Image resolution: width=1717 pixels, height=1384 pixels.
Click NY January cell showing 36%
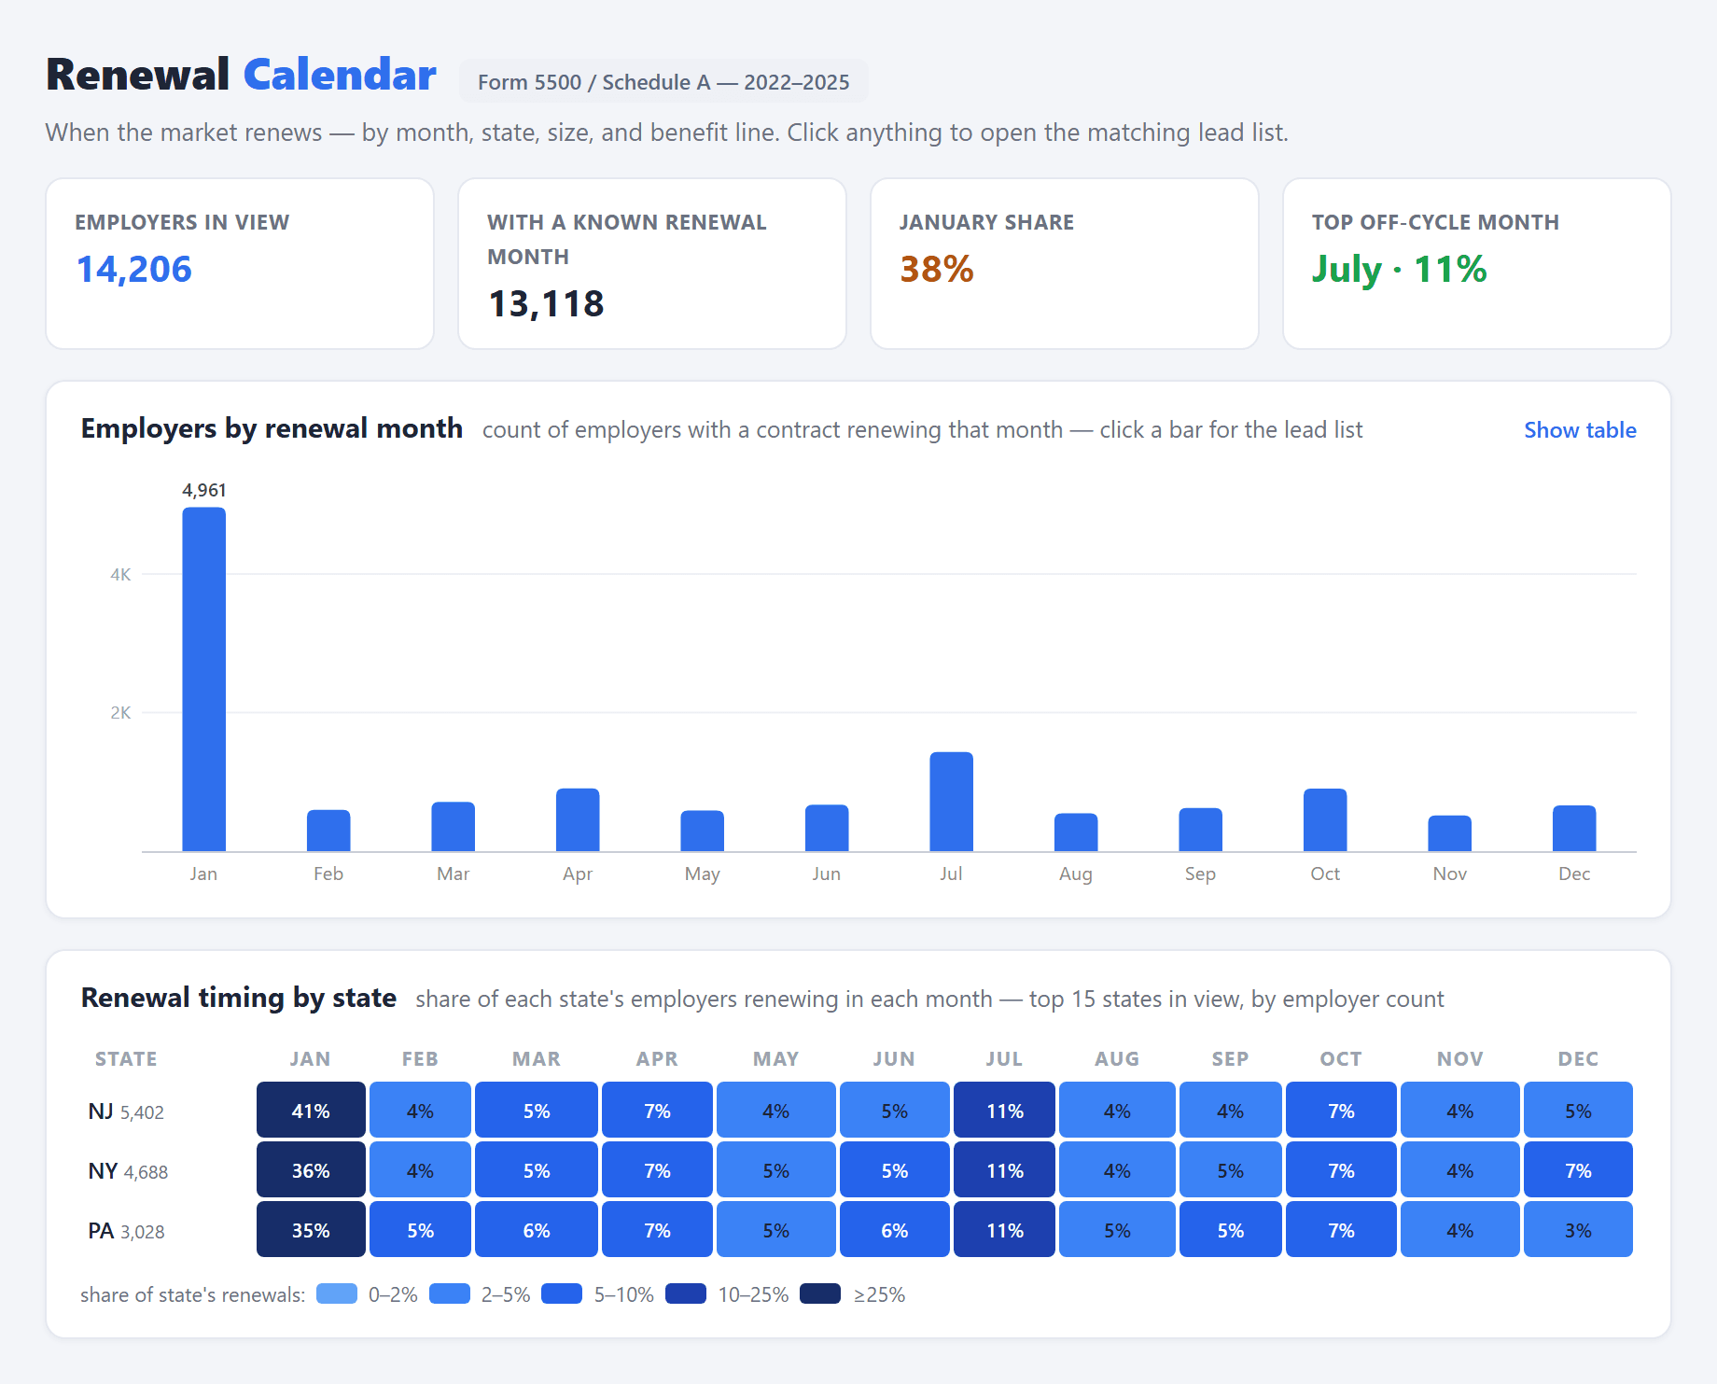click(x=311, y=1169)
